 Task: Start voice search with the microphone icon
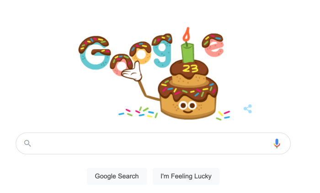pyautogui.click(x=277, y=143)
